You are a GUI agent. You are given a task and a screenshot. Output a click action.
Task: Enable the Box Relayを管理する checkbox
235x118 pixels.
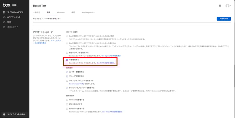[67, 109]
